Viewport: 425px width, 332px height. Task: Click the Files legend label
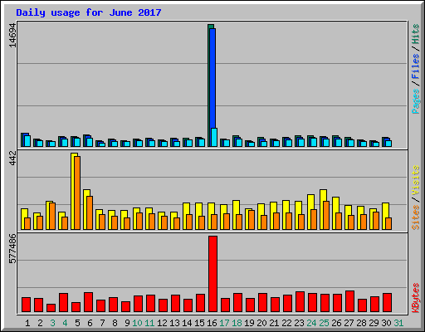click(416, 66)
